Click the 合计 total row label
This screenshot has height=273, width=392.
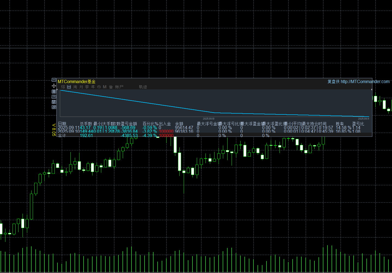click(x=62, y=135)
